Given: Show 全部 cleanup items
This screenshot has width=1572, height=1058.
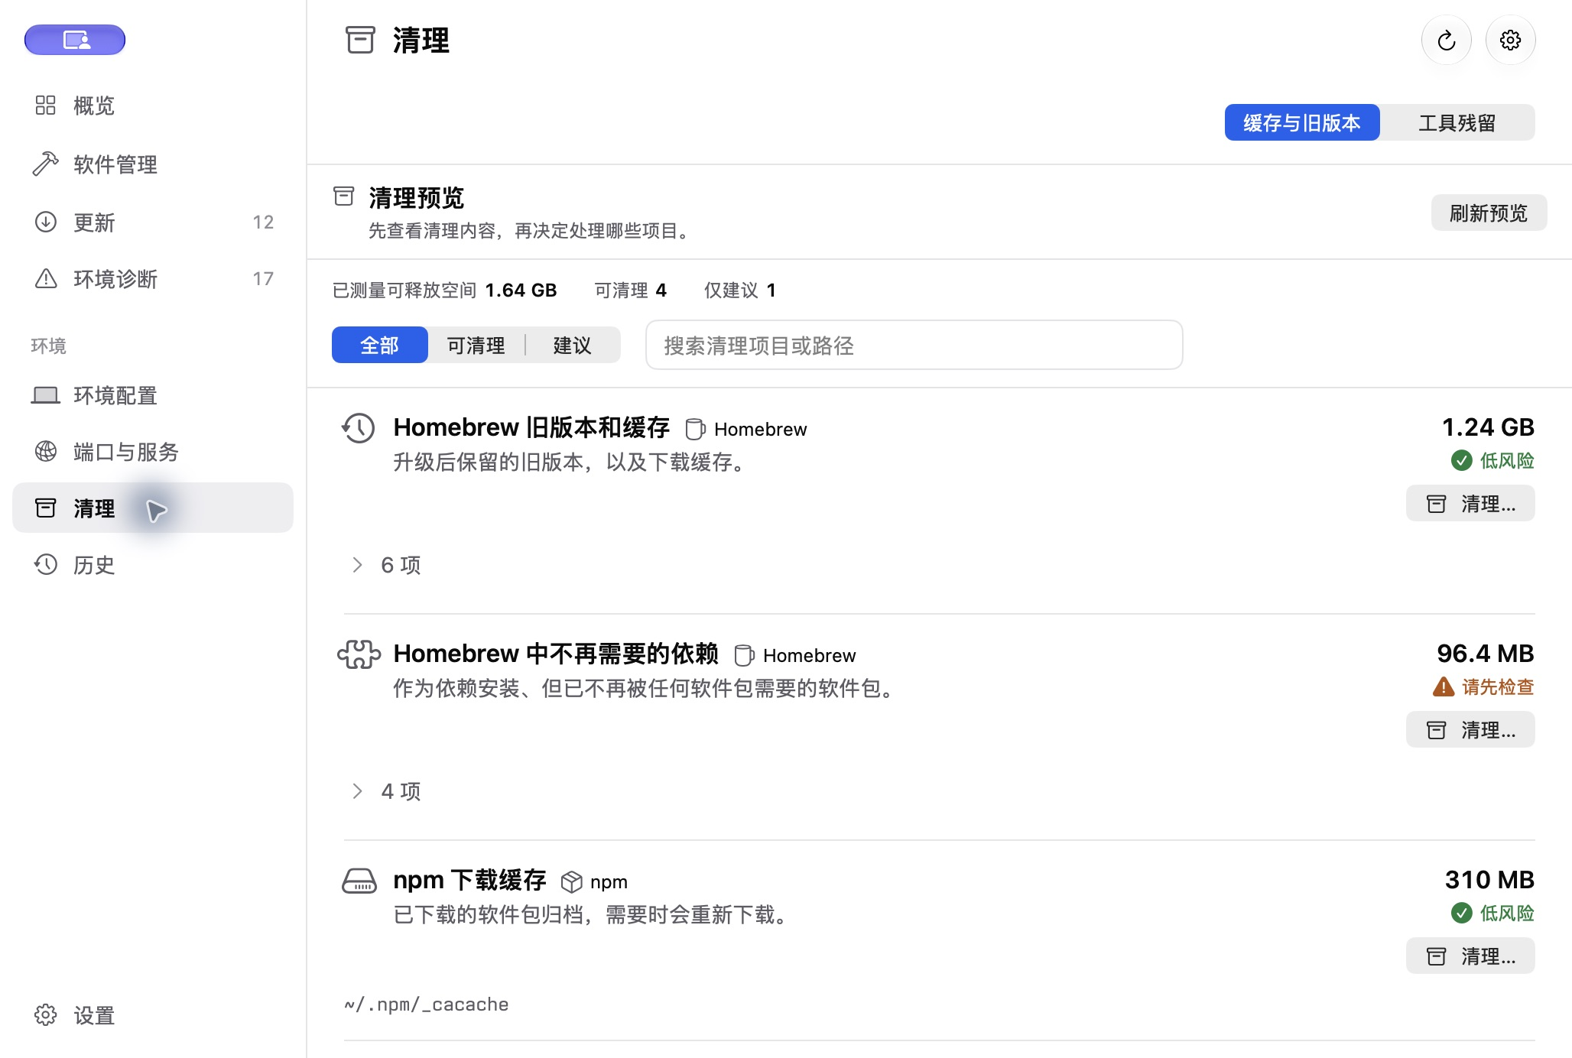Looking at the screenshot, I should (380, 346).
